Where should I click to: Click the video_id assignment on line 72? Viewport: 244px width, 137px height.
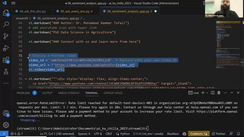70,60
